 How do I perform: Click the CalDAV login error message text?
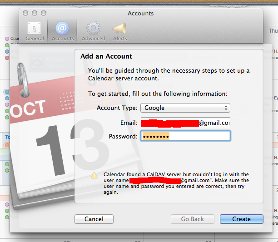[176, 183]
